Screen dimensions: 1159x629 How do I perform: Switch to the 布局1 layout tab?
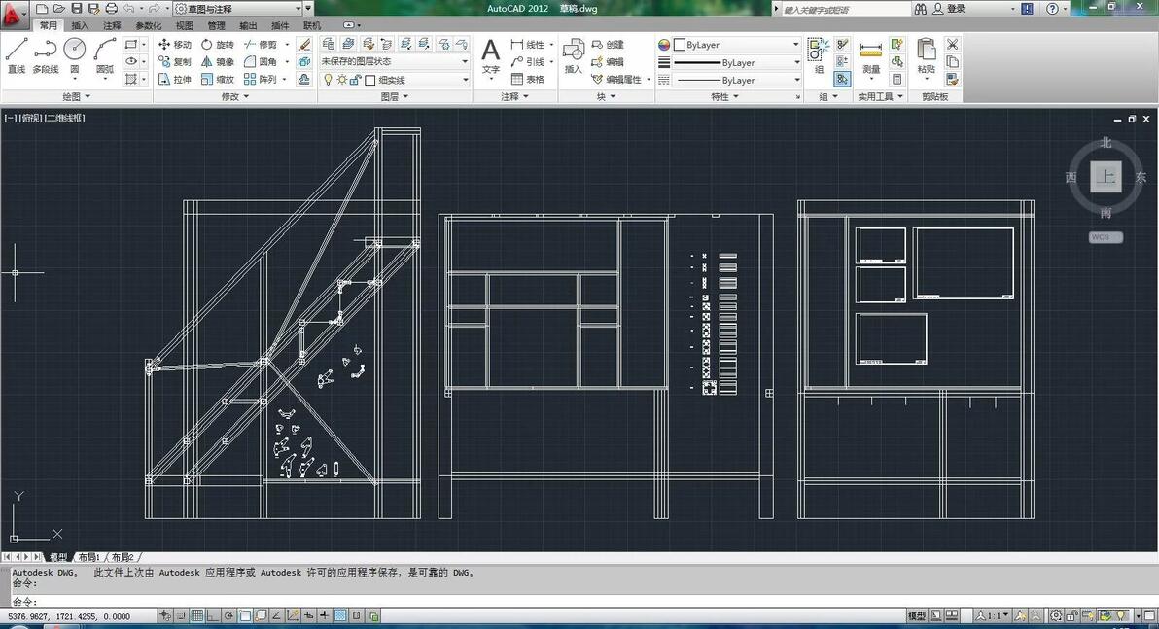click(88, 557)
